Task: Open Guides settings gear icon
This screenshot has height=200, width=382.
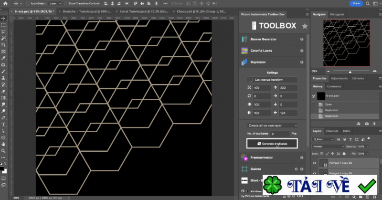Action: pyautogui.click(x=296, y=169)
